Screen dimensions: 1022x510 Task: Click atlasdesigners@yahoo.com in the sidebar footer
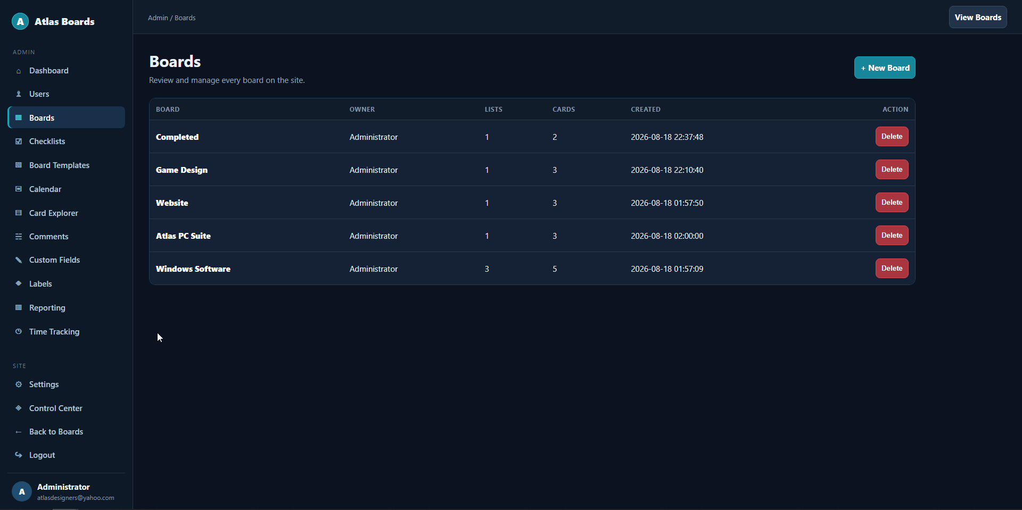click(x=76, y=498)
